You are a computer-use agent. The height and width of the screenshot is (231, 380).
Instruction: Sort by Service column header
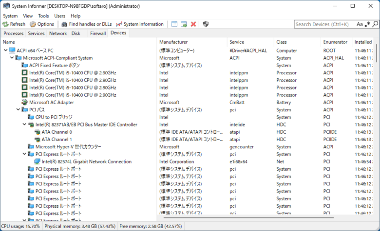[250, 42]
